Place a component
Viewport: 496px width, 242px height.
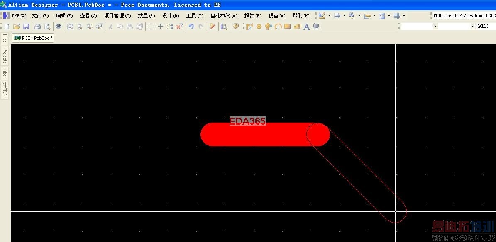pyautogui.click(x=316, y=27)
